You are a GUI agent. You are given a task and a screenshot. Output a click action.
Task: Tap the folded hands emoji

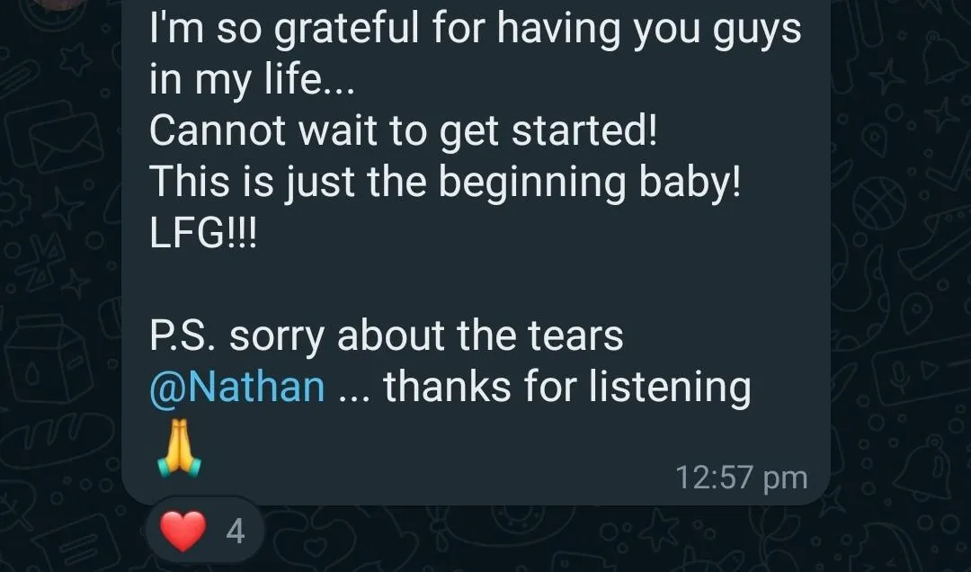(180, 448)
